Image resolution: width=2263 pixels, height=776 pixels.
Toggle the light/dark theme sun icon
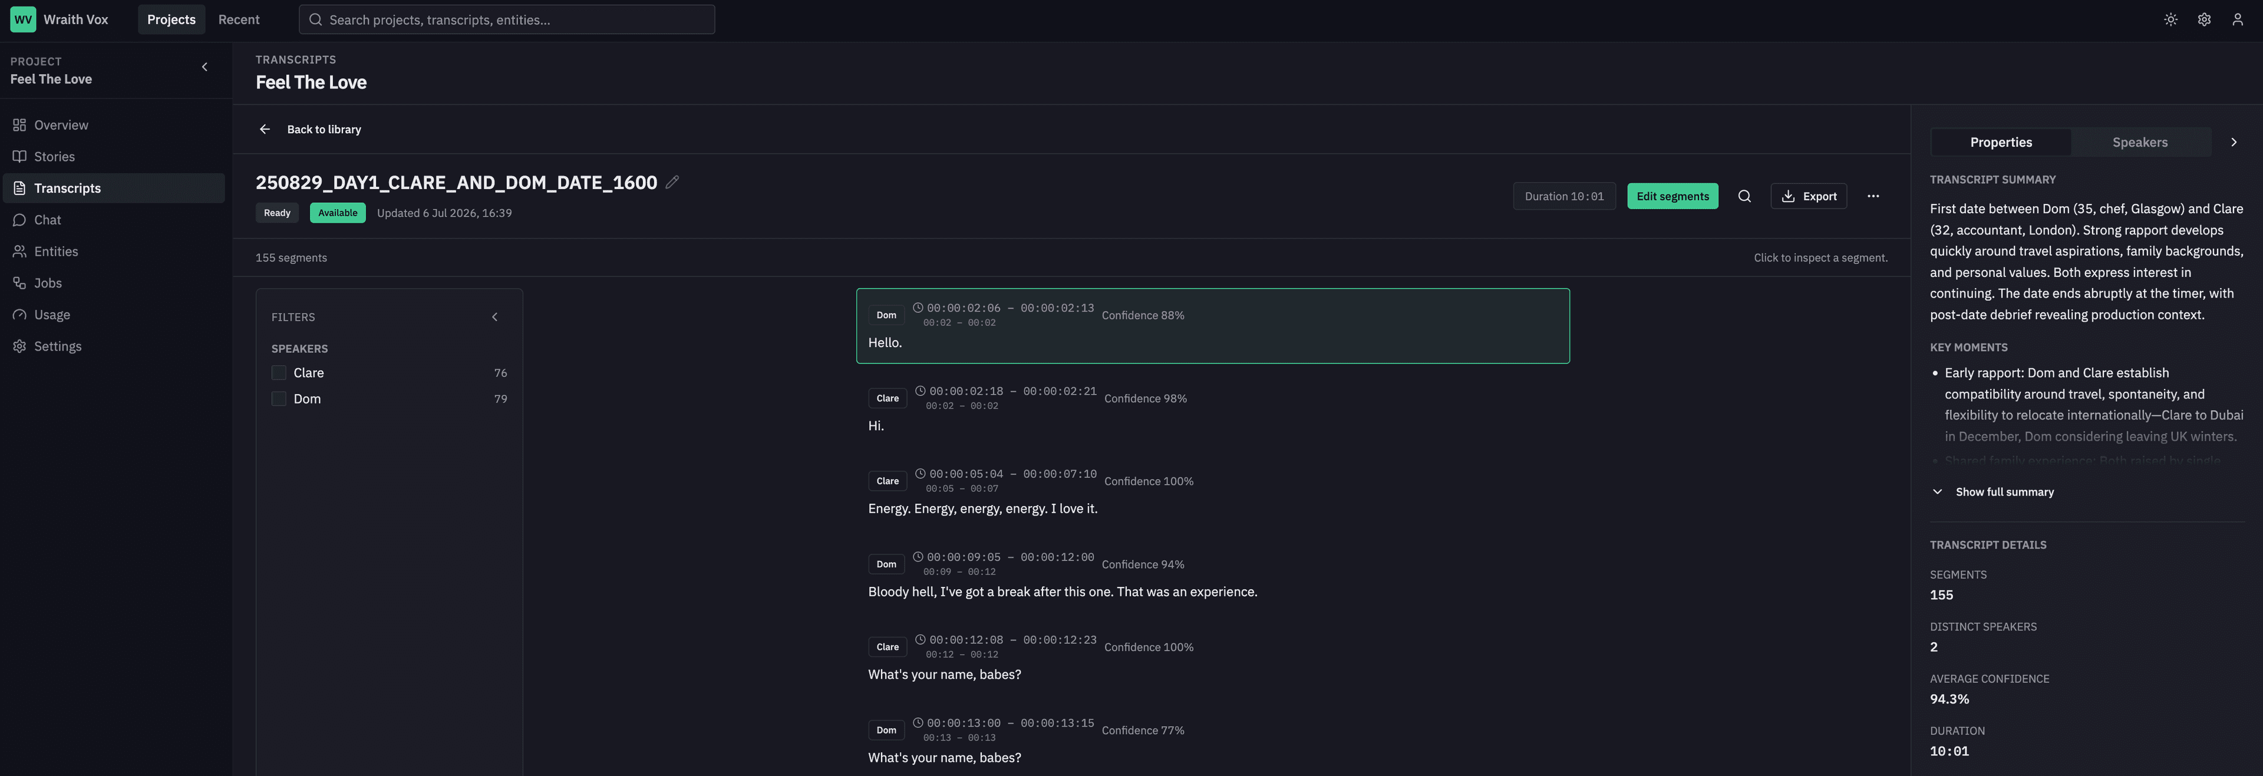click(x=2170, y=19)
